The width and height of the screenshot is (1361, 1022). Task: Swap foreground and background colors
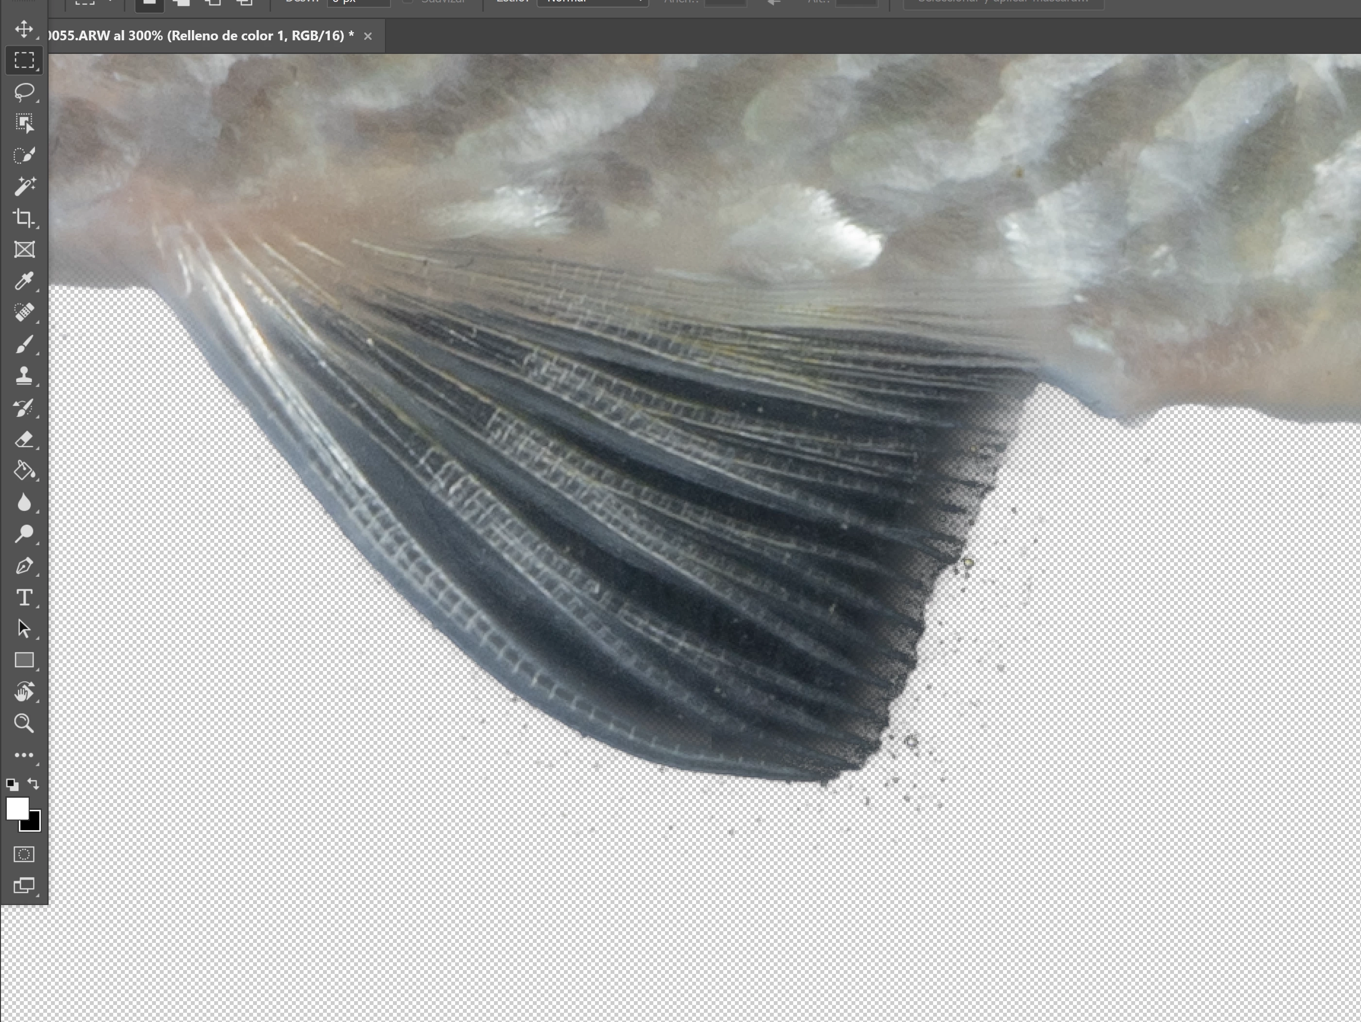point(34,784)
